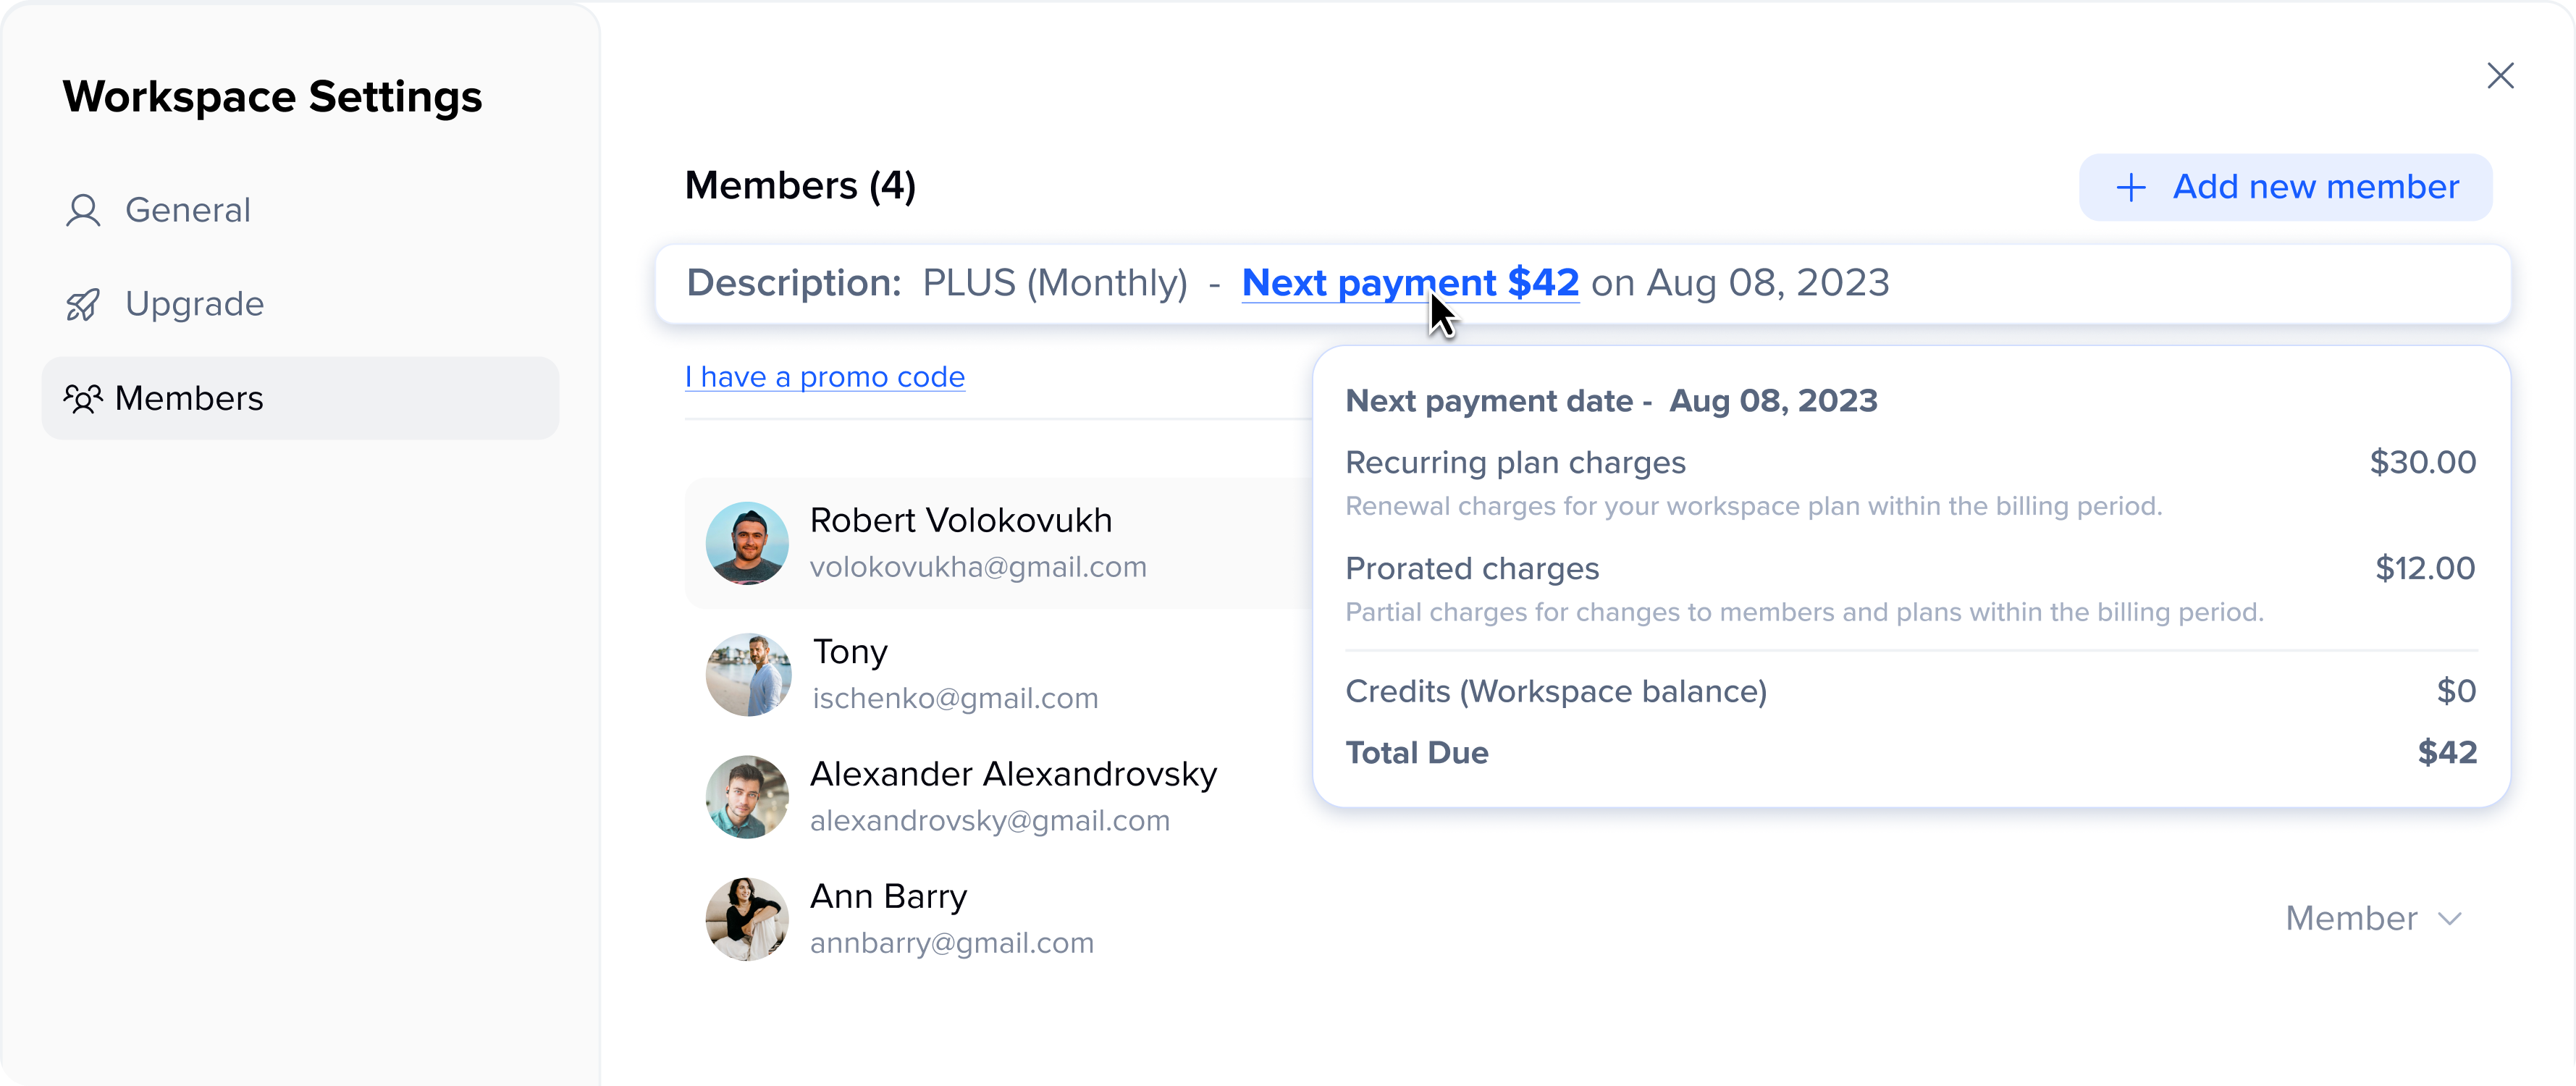
Task: Click the General person icon
Action: tap(83, 211)
